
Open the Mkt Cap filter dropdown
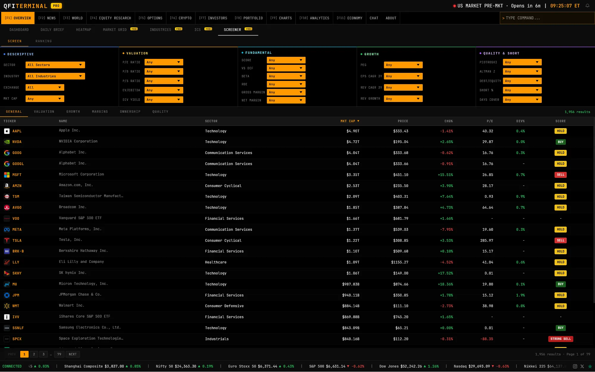[45, 99]
